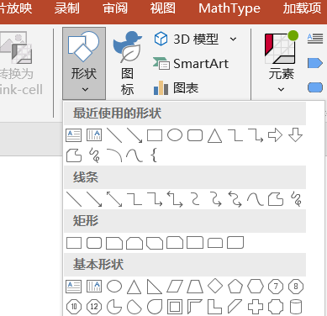Select the arc shape in recently used
Screen dimensions: 327x316
pyautogui.click(x=114, y=155)
